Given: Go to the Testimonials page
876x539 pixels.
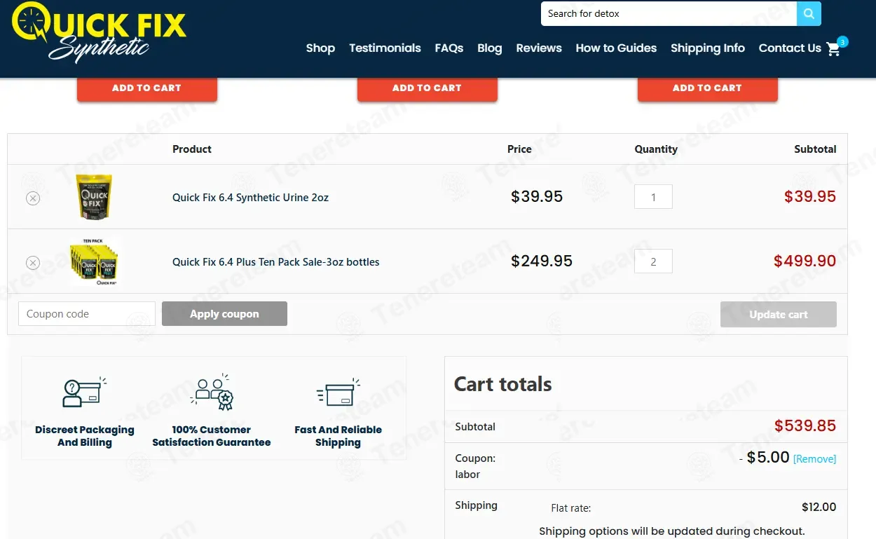Looking at the screenshot, I should 385,48.
